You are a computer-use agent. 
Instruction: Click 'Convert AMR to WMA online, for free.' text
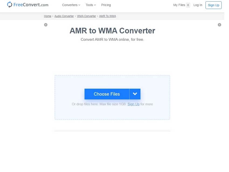tap(112, 39)
